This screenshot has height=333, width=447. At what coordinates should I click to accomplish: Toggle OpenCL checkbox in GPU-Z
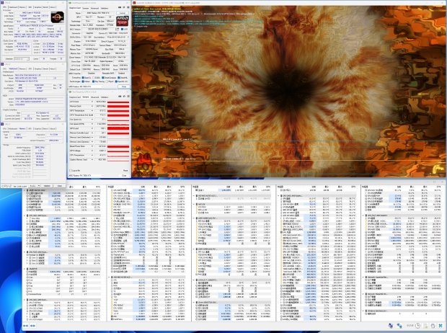[x=83, y=78]
